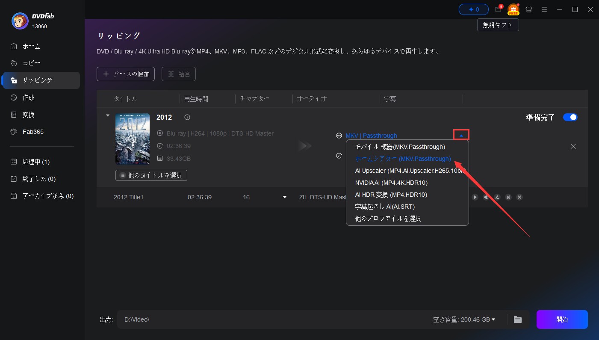Remove the 2012 source with X

pos(573,146)
